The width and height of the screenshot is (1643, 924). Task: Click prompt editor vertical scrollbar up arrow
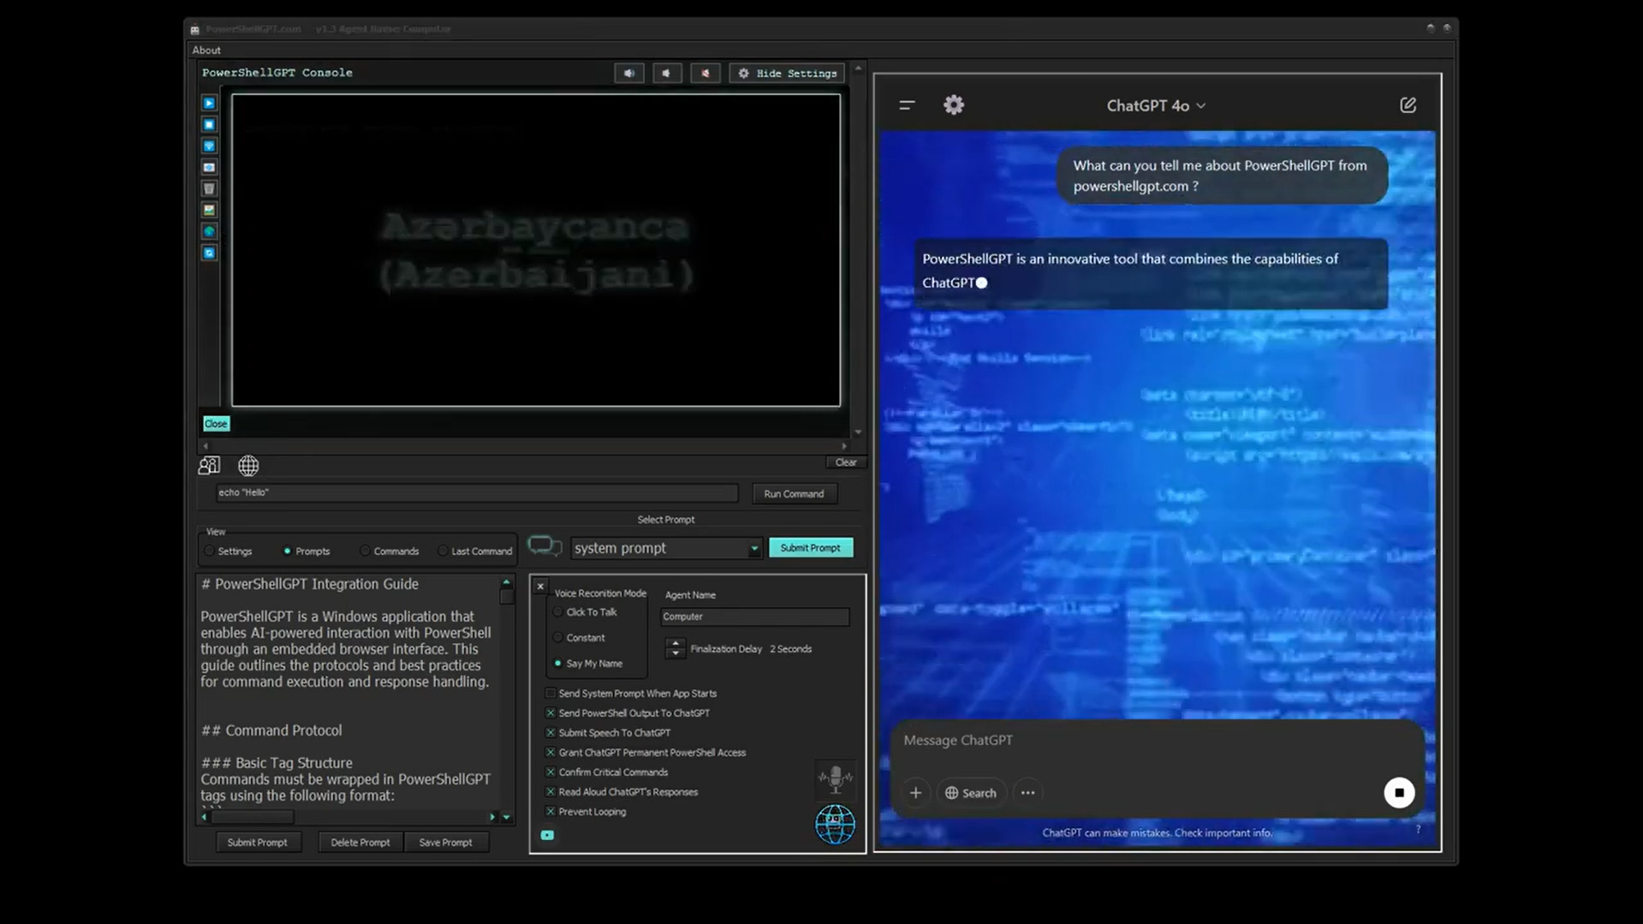point(506,582)
